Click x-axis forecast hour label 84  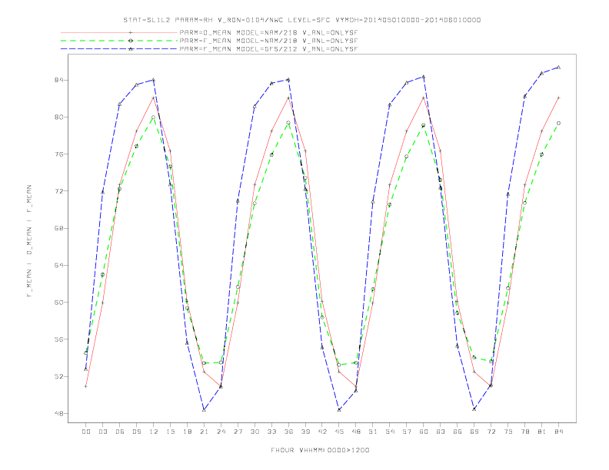(x=558, y=432)
